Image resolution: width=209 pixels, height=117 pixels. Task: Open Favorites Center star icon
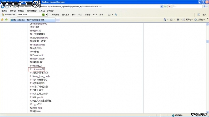click(2, 19)
